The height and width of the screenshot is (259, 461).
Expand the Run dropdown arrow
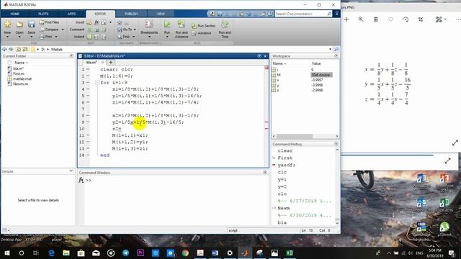click(x=167, y=37)
